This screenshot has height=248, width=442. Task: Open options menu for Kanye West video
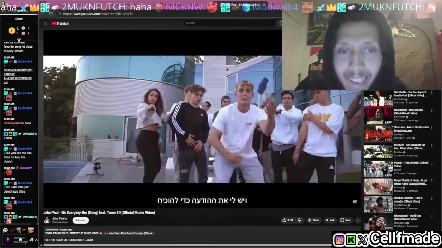[x=432, y=181]
